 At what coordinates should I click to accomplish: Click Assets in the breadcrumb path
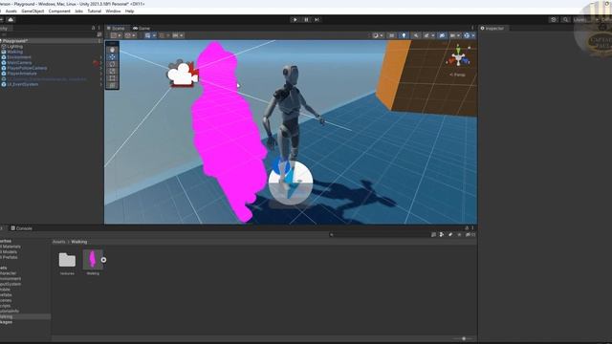coord(59,242)
